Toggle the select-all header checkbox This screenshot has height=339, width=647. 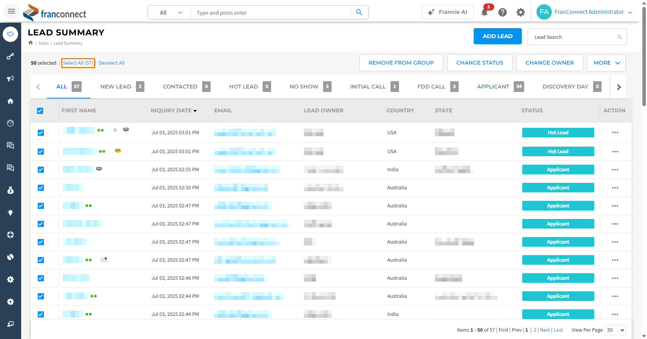(x=40, y=111)
